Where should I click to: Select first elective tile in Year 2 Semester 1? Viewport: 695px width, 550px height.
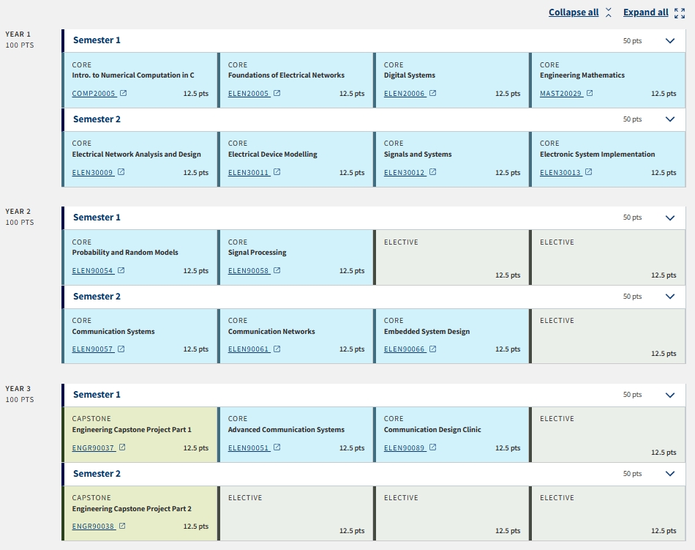451,257
